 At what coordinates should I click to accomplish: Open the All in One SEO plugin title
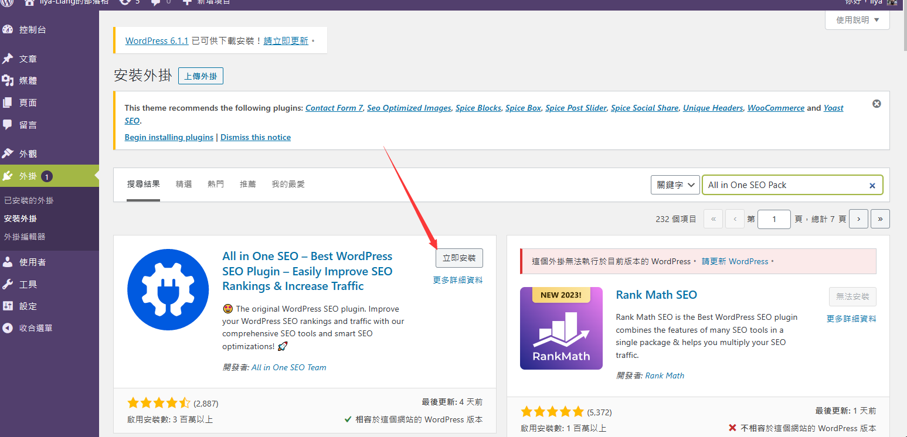307,271
